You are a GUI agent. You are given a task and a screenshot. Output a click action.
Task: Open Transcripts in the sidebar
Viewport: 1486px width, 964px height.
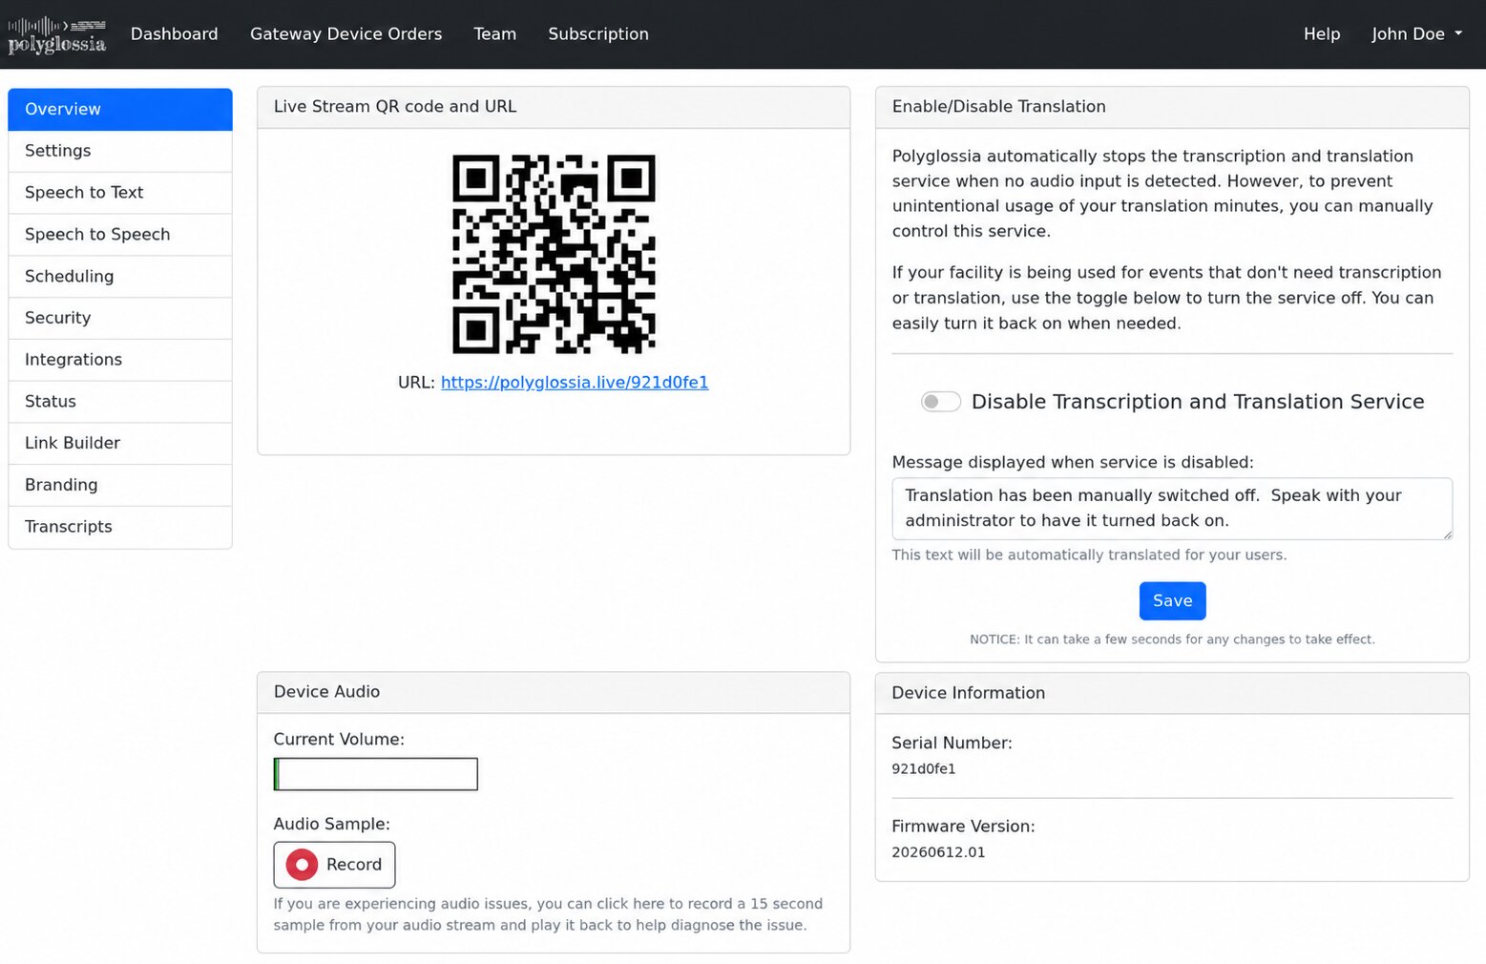pyautogui.click(x=120, y=527)
